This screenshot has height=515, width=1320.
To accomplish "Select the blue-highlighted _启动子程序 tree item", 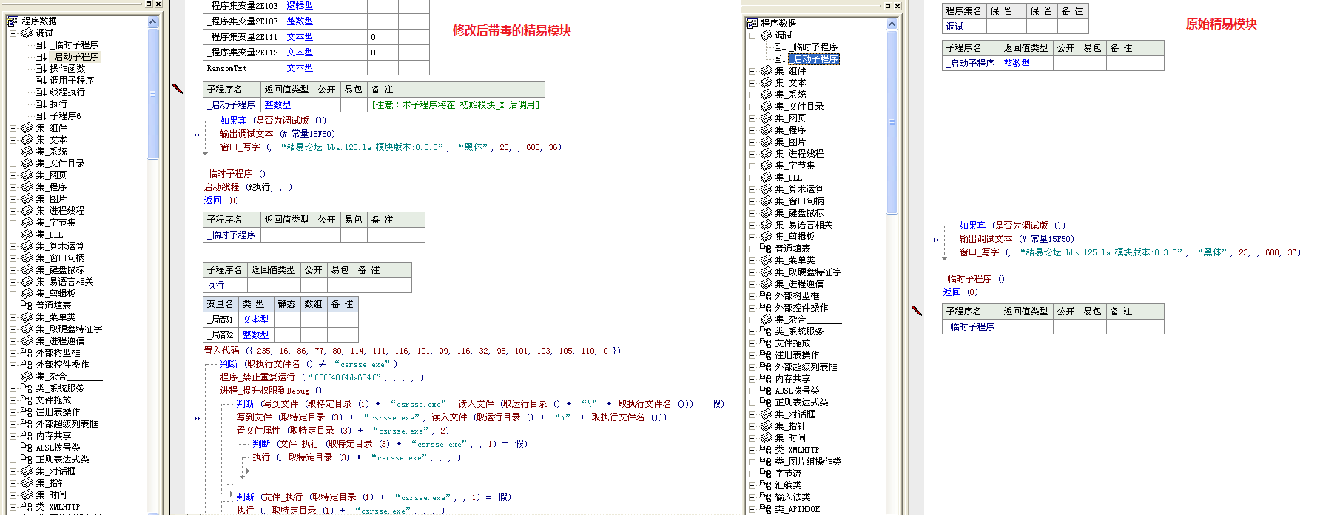I will click(x=815, y=59).
